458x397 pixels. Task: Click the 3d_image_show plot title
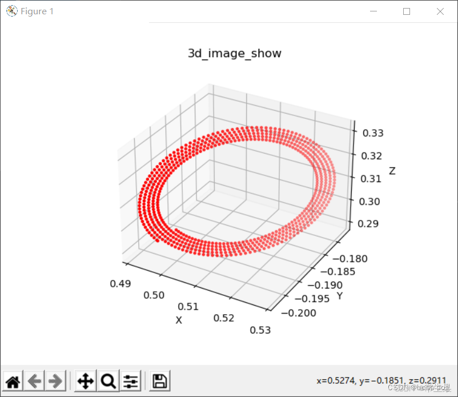(x=234, y=53)
